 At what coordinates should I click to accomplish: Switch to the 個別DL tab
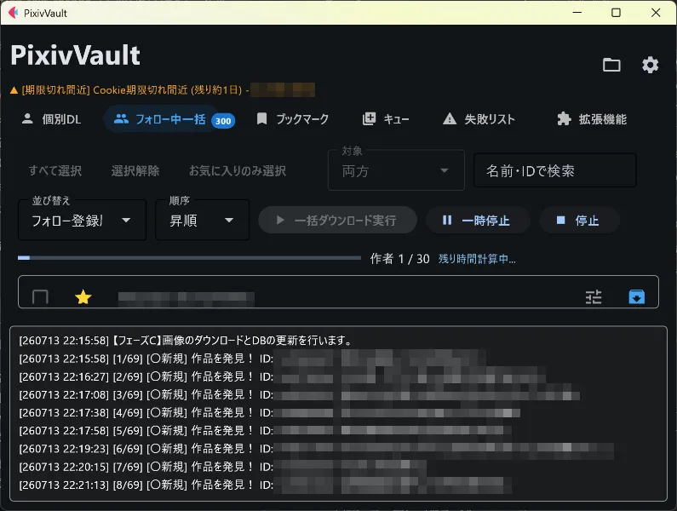pyautogui.click(x=51, y=119)
